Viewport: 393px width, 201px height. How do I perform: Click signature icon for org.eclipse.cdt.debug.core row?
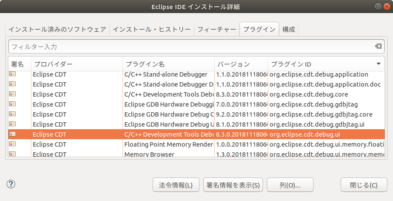(12, 94)
